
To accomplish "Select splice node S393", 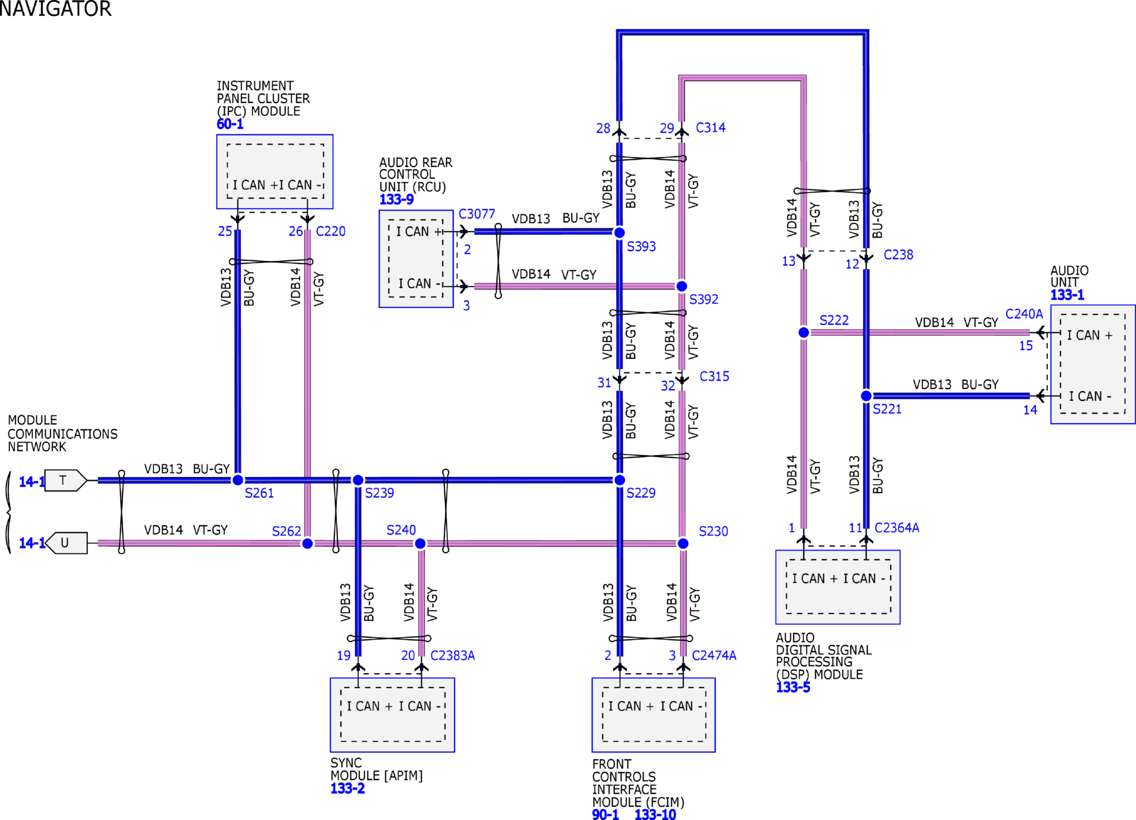I will 619,232.
